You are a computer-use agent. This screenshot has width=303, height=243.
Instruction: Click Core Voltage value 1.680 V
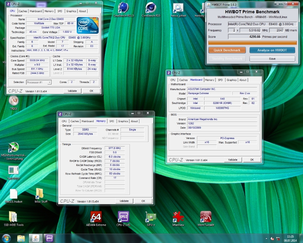point(67,32)
